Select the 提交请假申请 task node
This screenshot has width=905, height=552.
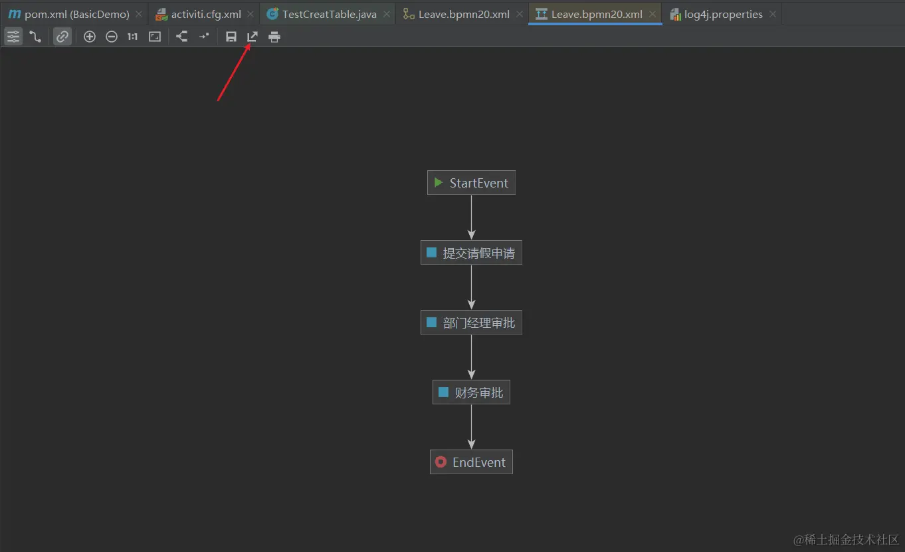click(471, 253)
